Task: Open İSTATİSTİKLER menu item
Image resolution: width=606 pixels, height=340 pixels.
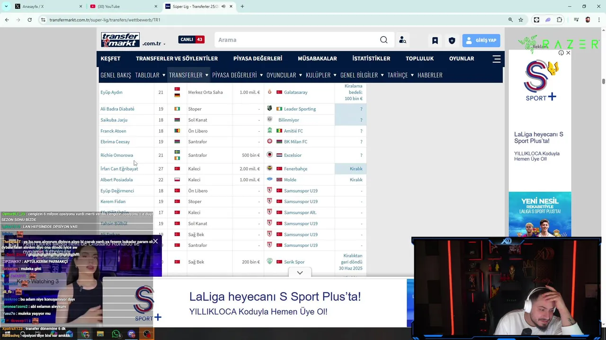Action: pos(371,59)
